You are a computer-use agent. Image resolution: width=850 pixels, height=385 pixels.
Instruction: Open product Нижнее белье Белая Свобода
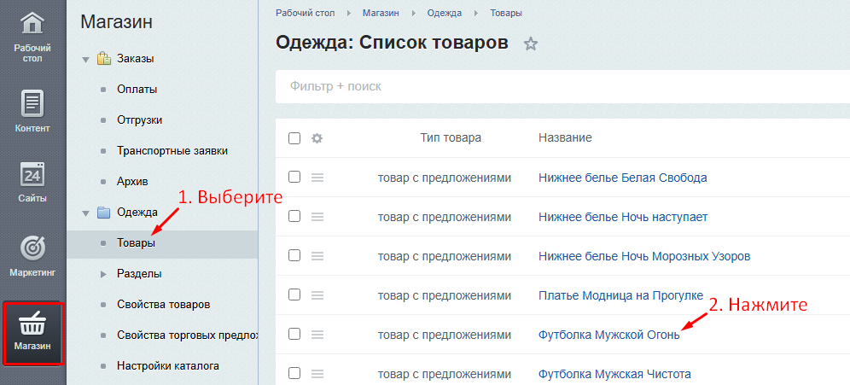pos(623,178)
